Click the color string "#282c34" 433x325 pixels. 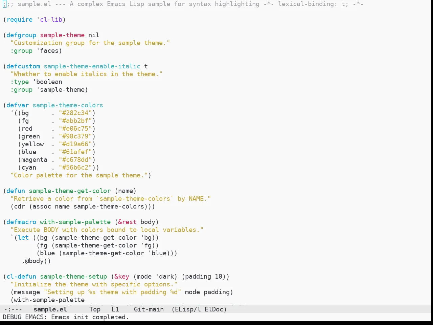tap(75, 113)
